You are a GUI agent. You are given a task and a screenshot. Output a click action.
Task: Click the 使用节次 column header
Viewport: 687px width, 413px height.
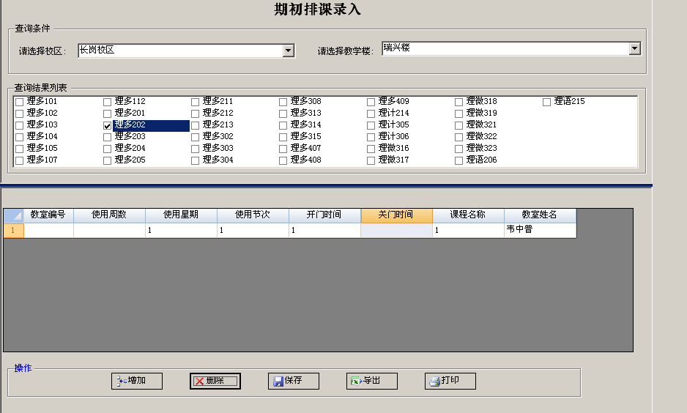coord(253,215)
